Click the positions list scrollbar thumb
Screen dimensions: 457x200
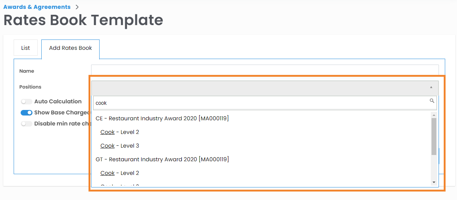[434, 137]
